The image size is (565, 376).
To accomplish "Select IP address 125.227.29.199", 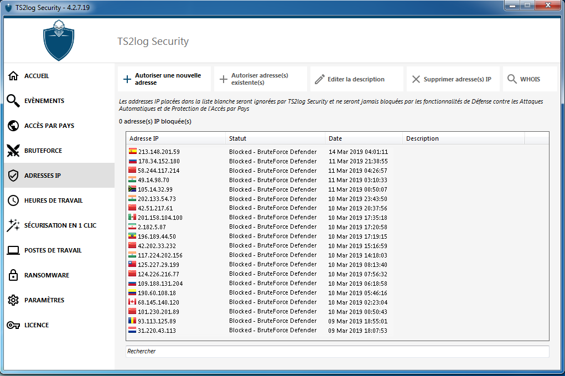I will coord(159,265).
